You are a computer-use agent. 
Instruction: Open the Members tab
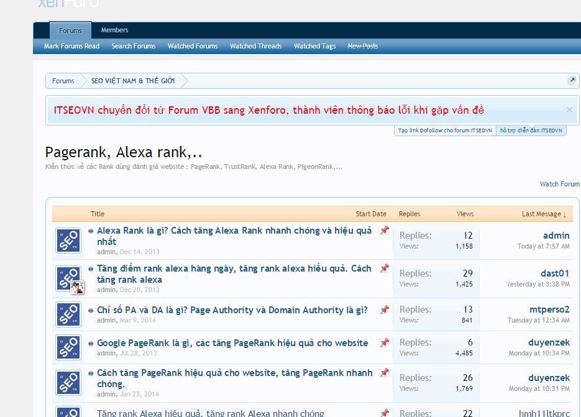pos(114,30)
